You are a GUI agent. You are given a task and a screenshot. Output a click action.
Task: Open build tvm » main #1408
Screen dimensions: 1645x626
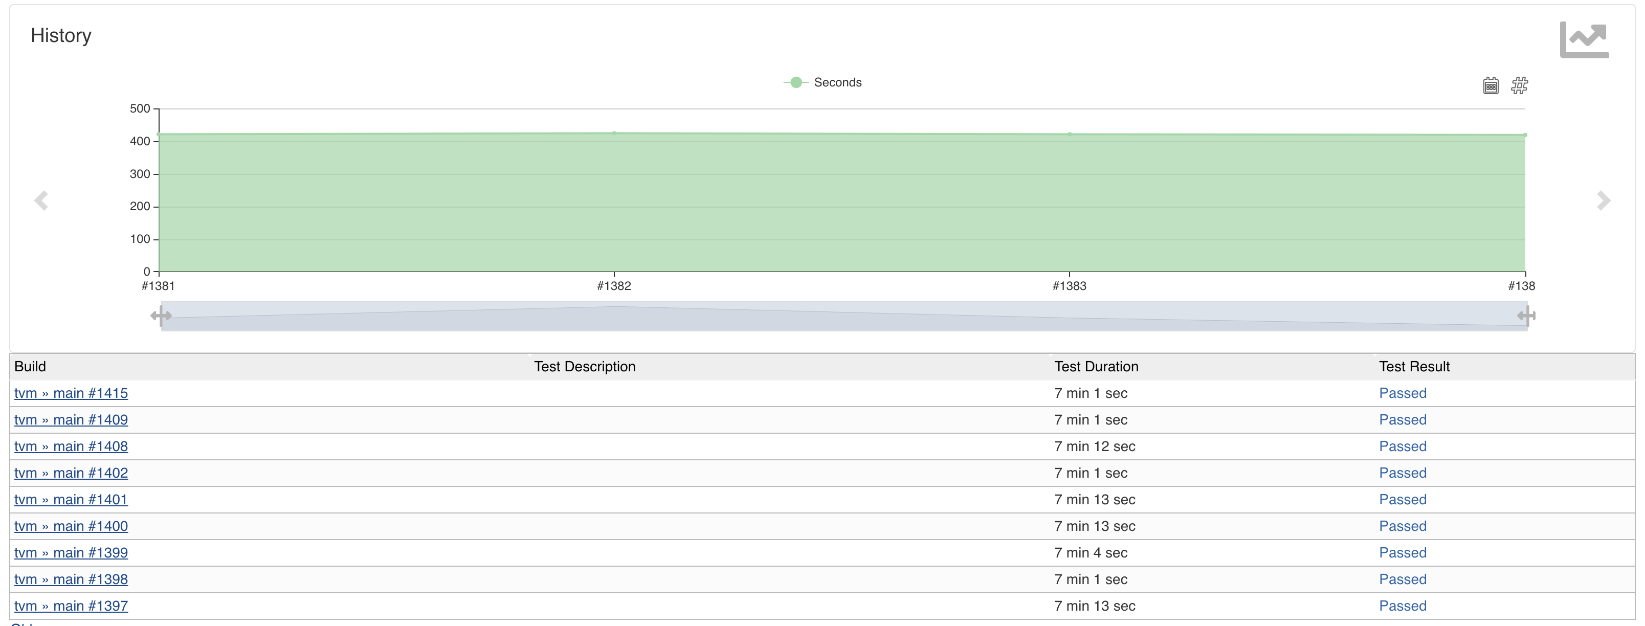[71, 446]
